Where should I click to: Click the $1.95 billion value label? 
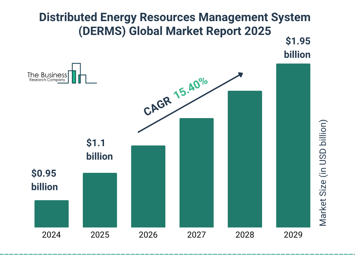297,48
